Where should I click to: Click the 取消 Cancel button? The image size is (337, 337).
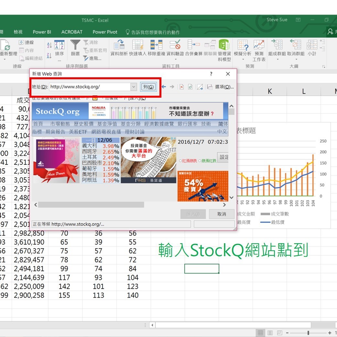tap(222, 214)
